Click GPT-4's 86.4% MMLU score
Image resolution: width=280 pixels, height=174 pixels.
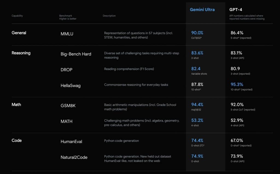[237, 33]
